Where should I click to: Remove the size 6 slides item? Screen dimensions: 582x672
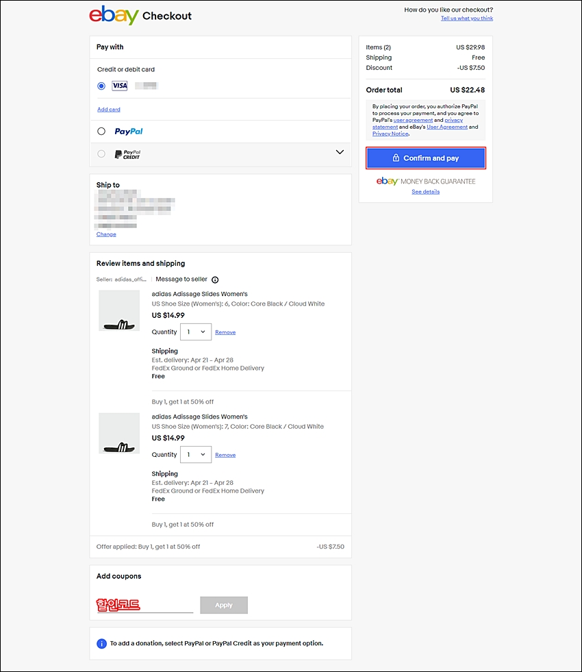point(225,332)
